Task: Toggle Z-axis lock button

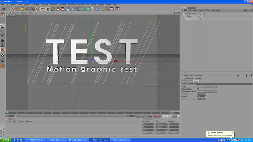Action: [47, 9]
